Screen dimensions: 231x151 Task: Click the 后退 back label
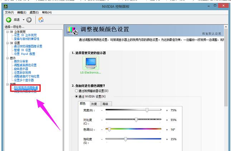[x=17, y=20]
